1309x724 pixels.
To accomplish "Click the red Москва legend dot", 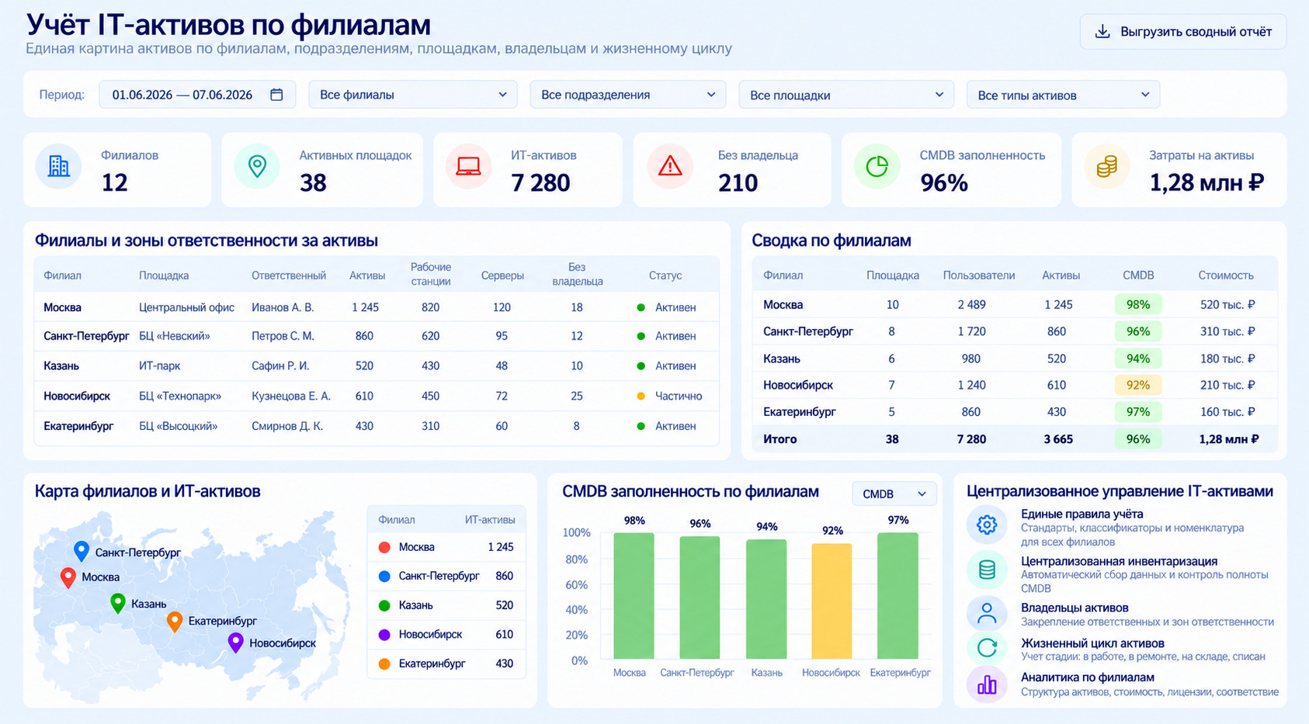I will point(384,547).
